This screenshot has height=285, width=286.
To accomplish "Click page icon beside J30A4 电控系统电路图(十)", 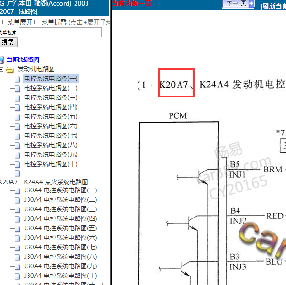I will coord(17,276).
